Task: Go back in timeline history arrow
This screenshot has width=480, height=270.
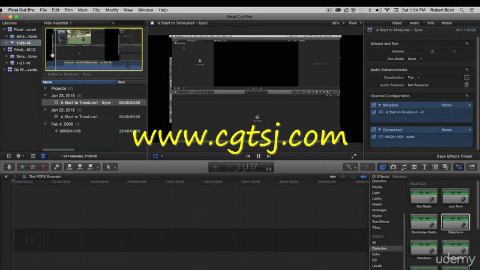Action: click(6, 176)
